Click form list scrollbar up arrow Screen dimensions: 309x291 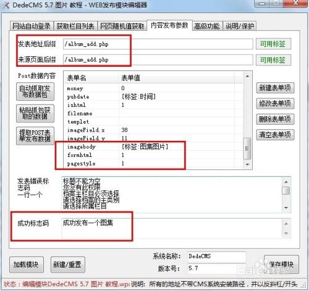pos(247,76)
